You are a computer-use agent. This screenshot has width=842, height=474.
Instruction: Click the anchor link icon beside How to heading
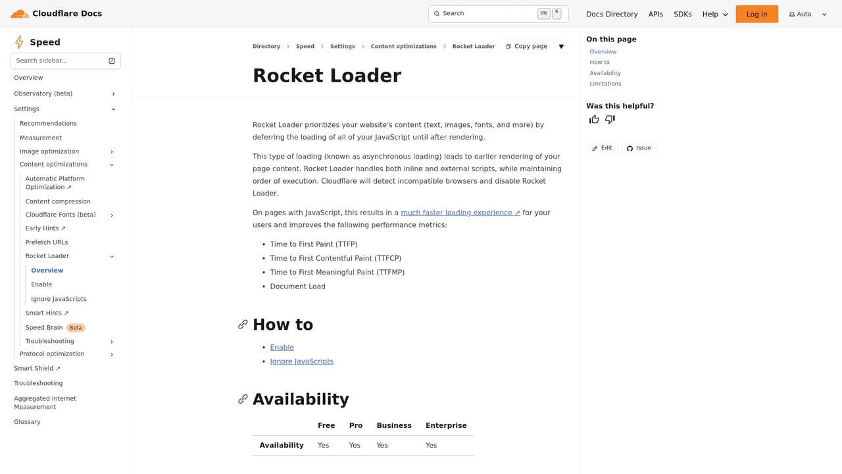243,324
